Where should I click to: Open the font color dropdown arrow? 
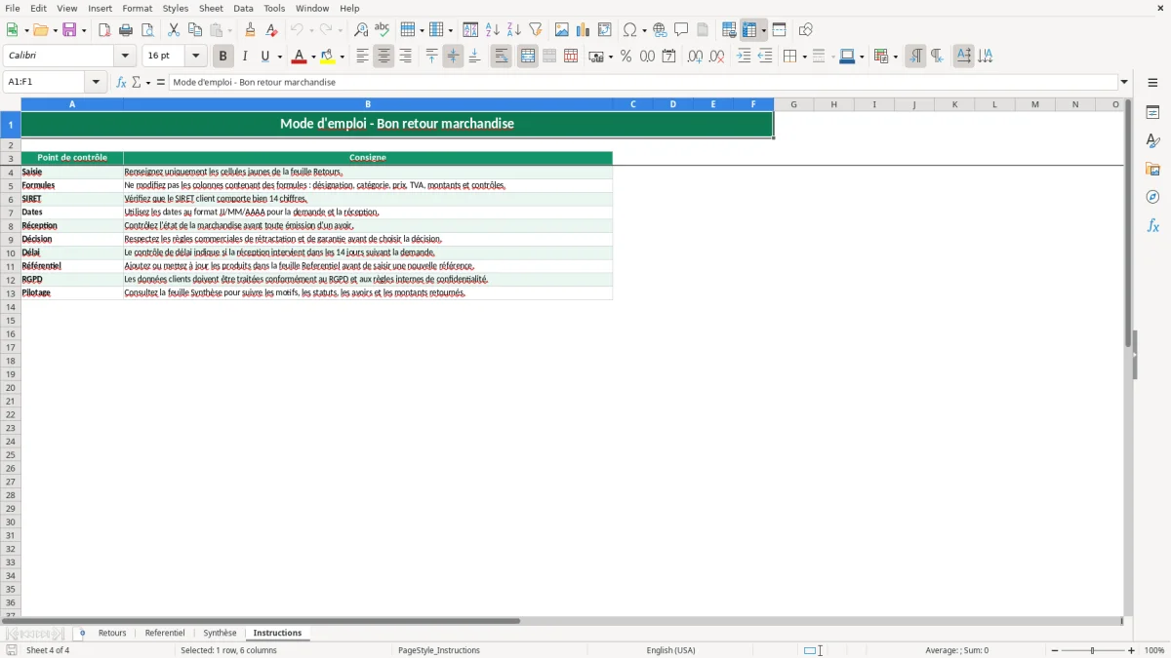pyautogui.click(x=313, y=57)
